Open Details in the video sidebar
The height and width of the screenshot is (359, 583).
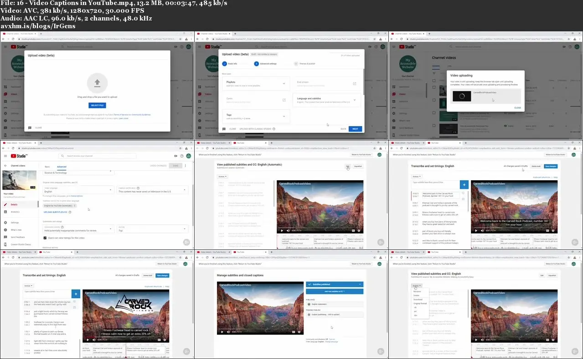19,205
